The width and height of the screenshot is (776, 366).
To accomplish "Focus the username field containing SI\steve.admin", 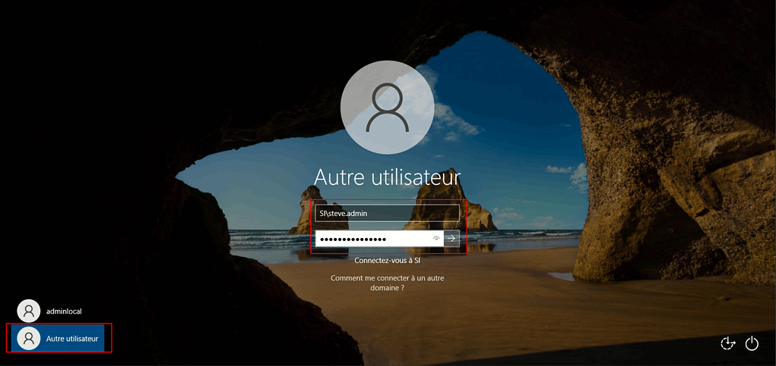I will (387, 214).
